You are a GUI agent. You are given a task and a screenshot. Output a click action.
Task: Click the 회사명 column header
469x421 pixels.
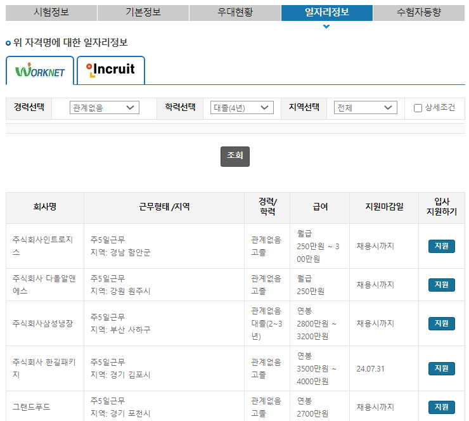45,207
